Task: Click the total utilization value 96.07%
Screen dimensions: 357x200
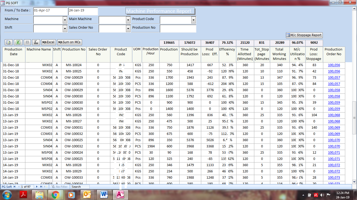Action: point(297,43)
